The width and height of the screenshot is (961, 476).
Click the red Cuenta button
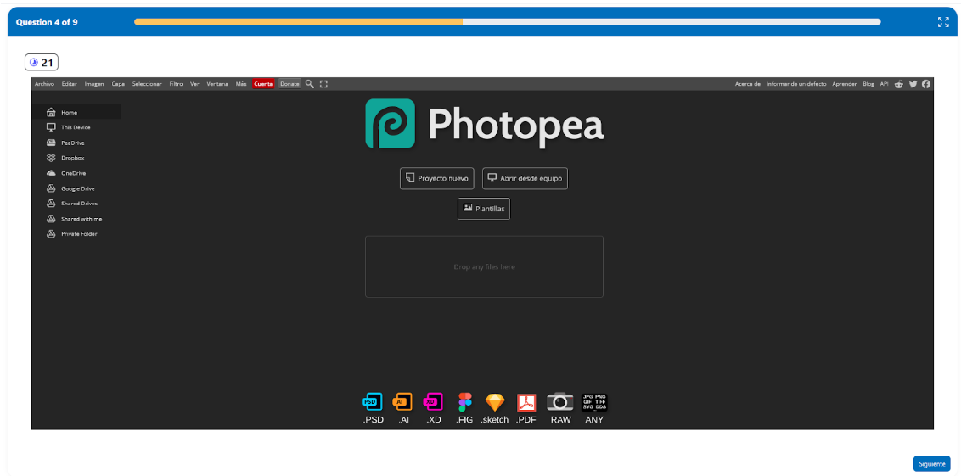(263, 84)
